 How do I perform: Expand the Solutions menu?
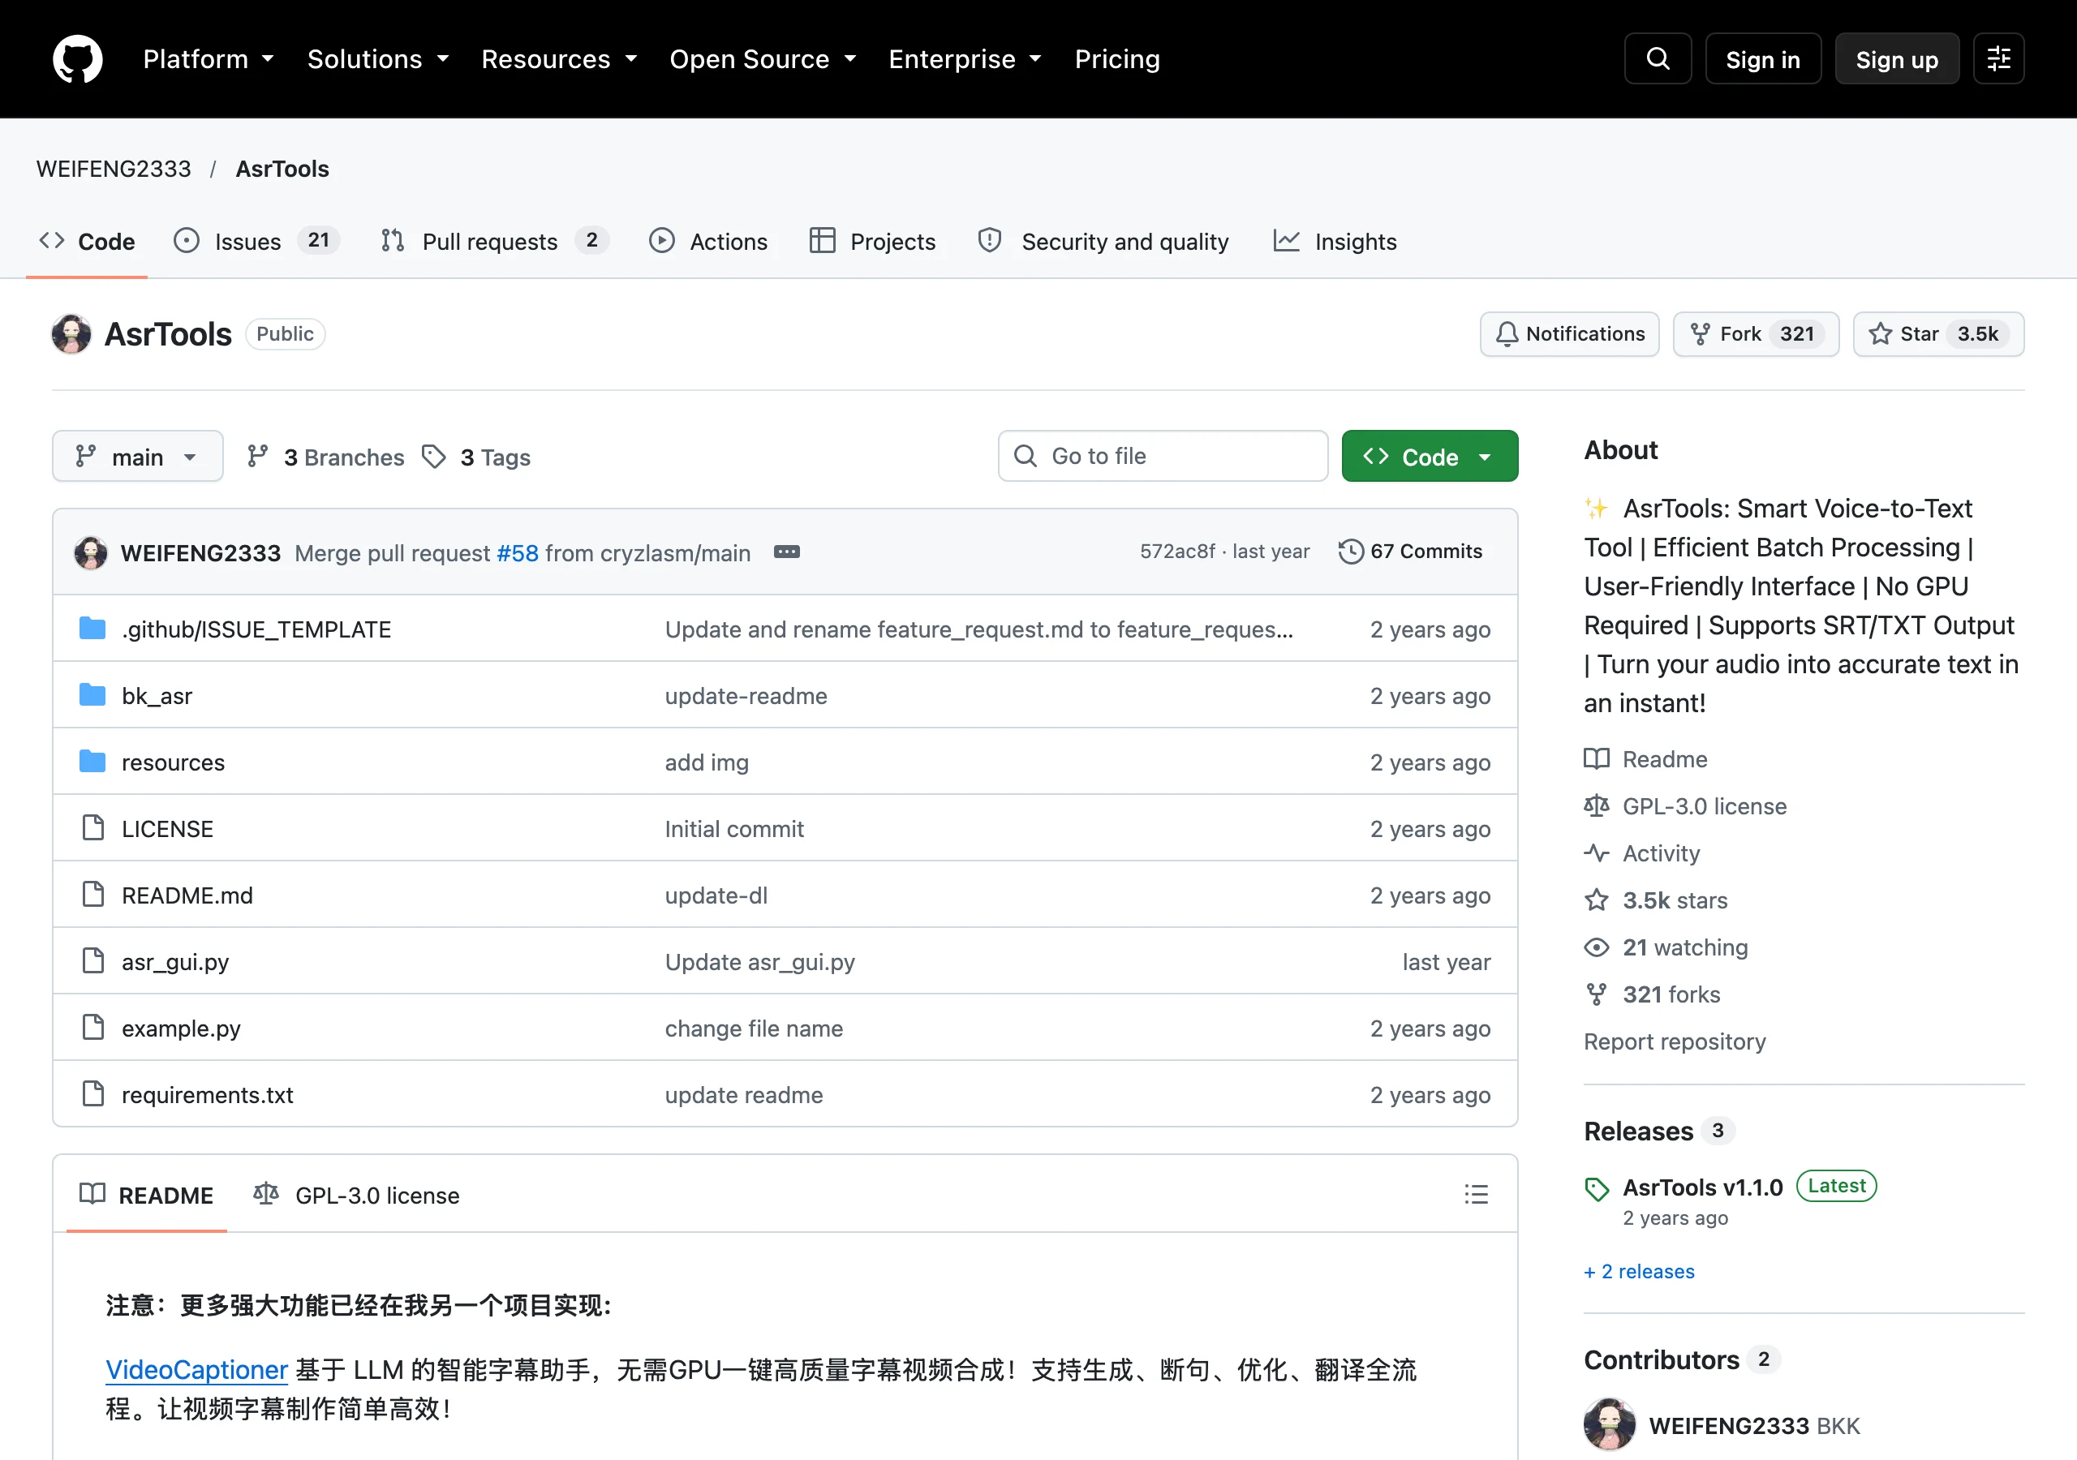[x=377, y=58]
